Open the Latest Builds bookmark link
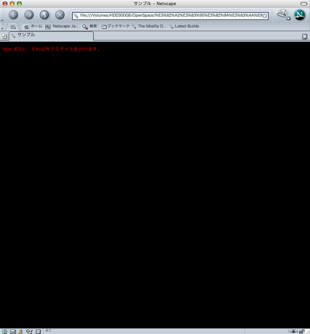Image resolution: width=310 pixels, height=334 pixels. pos(184,26)
